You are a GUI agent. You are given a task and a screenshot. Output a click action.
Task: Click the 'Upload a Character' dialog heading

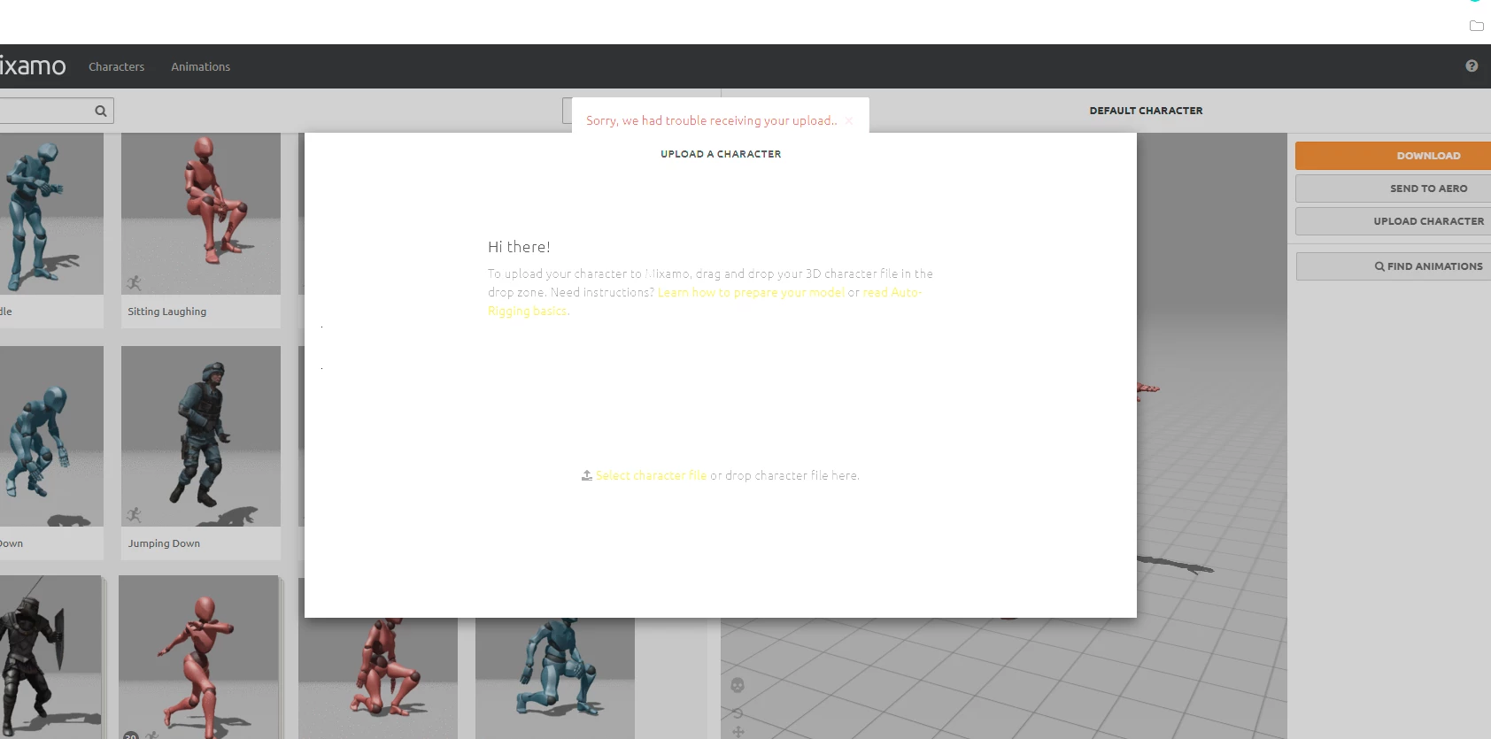[721, 154]
